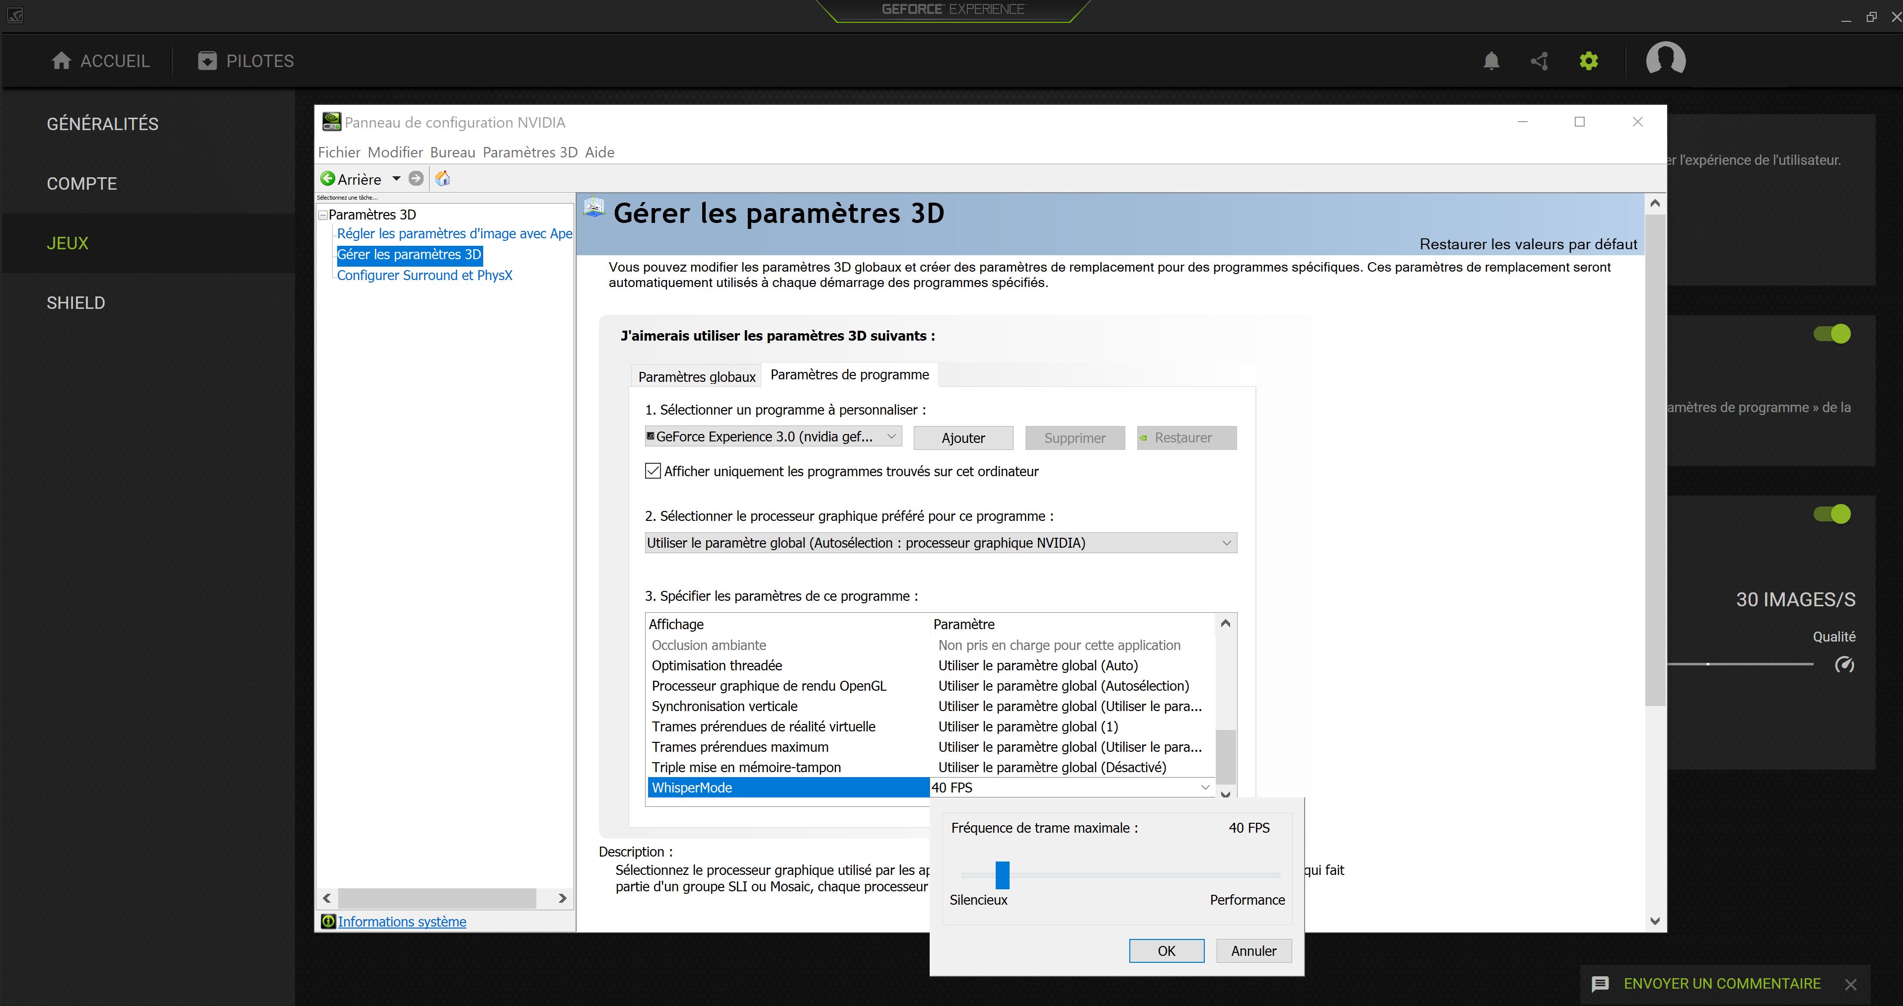Click the Informations système icon

(x=328, y=921)
